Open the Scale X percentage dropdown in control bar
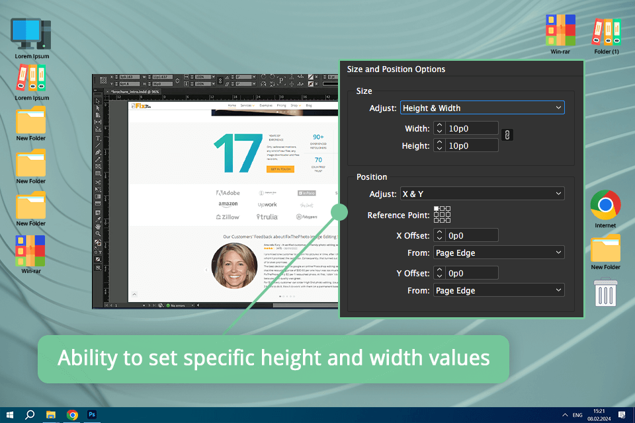 pos(214,77)
